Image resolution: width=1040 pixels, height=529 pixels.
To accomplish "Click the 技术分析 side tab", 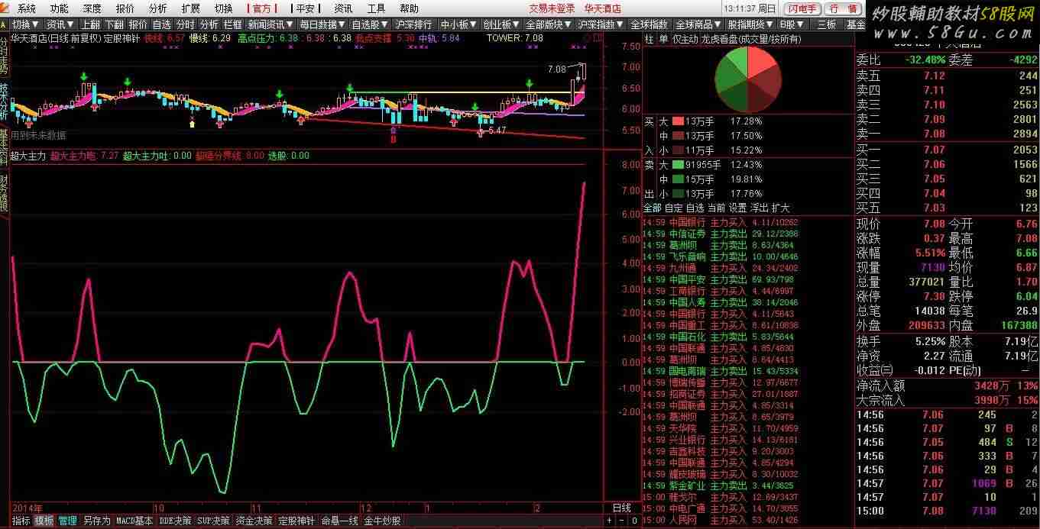I will pyautogui.click(x=5, y=103).
